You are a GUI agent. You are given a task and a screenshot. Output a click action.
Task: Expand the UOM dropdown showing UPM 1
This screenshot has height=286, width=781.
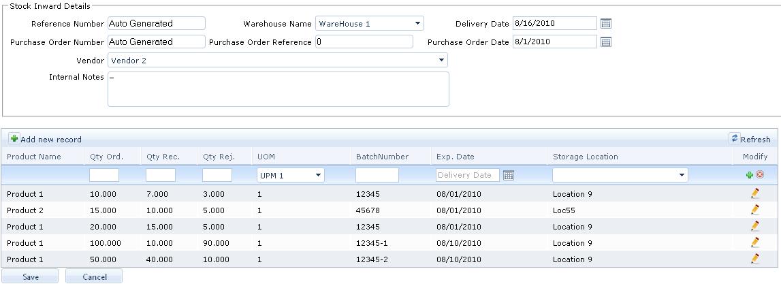tap(318, 176)
